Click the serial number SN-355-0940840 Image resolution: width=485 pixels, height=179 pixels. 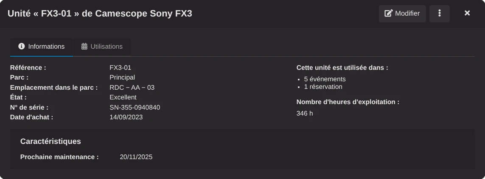135,107
